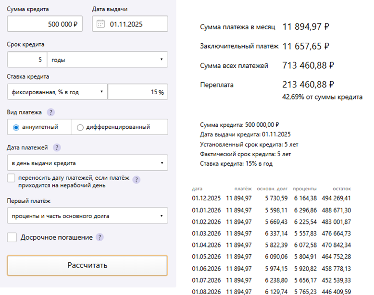Focus the loan term number field
Image resolution: width=374 pixels, height=295 pixels.
pos(27,60)
